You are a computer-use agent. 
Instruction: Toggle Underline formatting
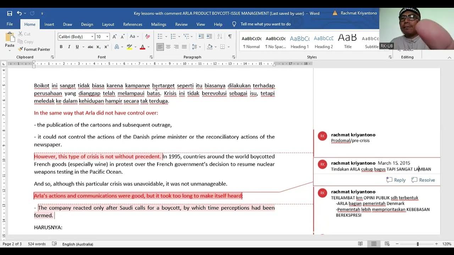point(77,47)
